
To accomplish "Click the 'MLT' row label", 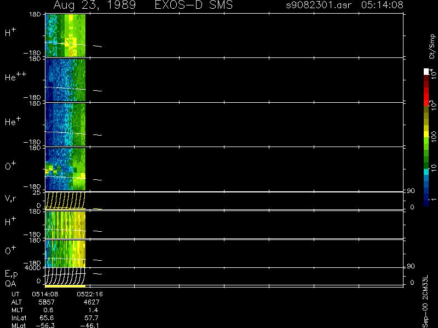I will point(17,310).
